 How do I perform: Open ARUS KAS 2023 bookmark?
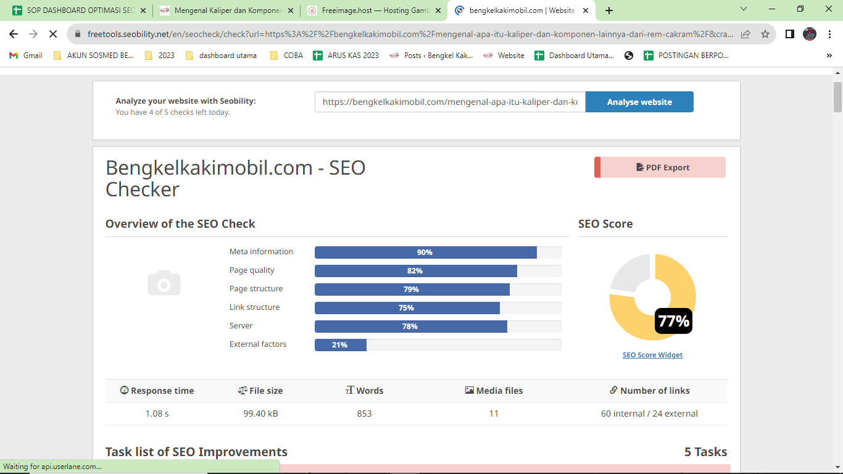(x=346, y=56)
